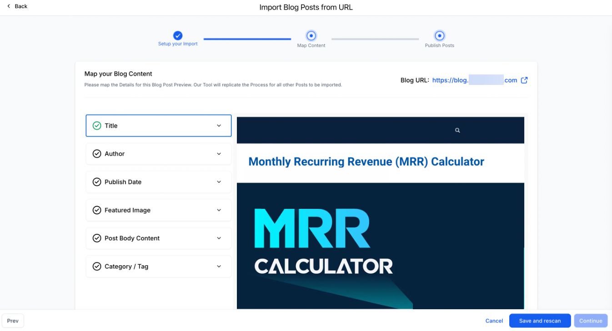Open the https://blog URL link
Viewport: 612px width, 331px height.
475,80
